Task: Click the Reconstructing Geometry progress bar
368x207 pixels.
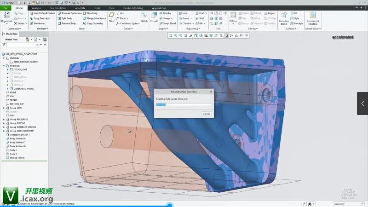Action: (x=184, y=105)
